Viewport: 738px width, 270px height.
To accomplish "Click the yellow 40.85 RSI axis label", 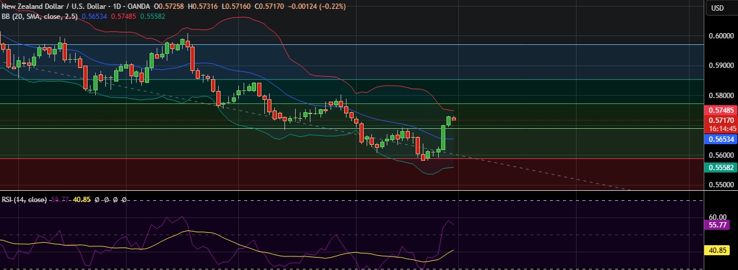I will click(721, 251).
